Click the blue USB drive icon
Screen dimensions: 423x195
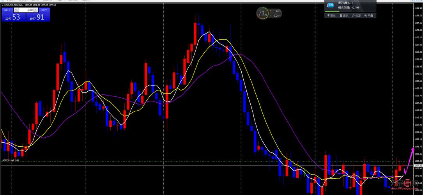(331, 5)
